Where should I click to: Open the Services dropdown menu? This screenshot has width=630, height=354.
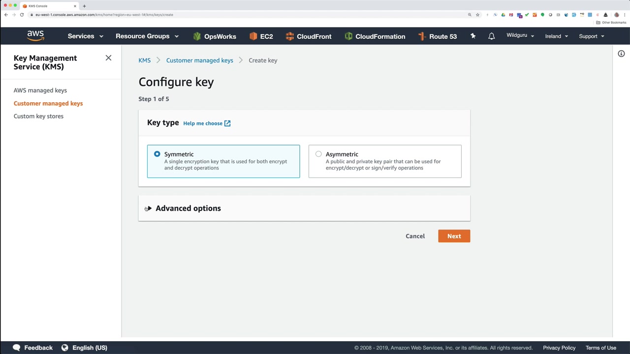tap(86, 36)
